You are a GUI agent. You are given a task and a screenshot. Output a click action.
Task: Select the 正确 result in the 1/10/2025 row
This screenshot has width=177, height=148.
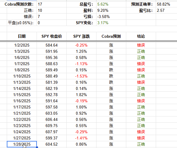pyautogui.click(x=141, y=76)
